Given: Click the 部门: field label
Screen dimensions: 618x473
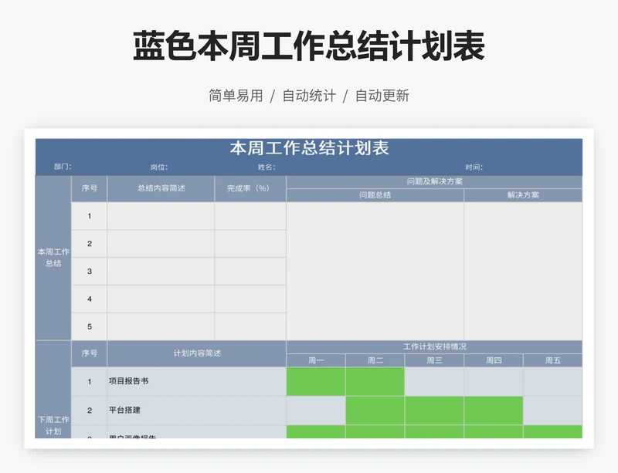Looking at the screenshot, I should (x=63, y=167).
